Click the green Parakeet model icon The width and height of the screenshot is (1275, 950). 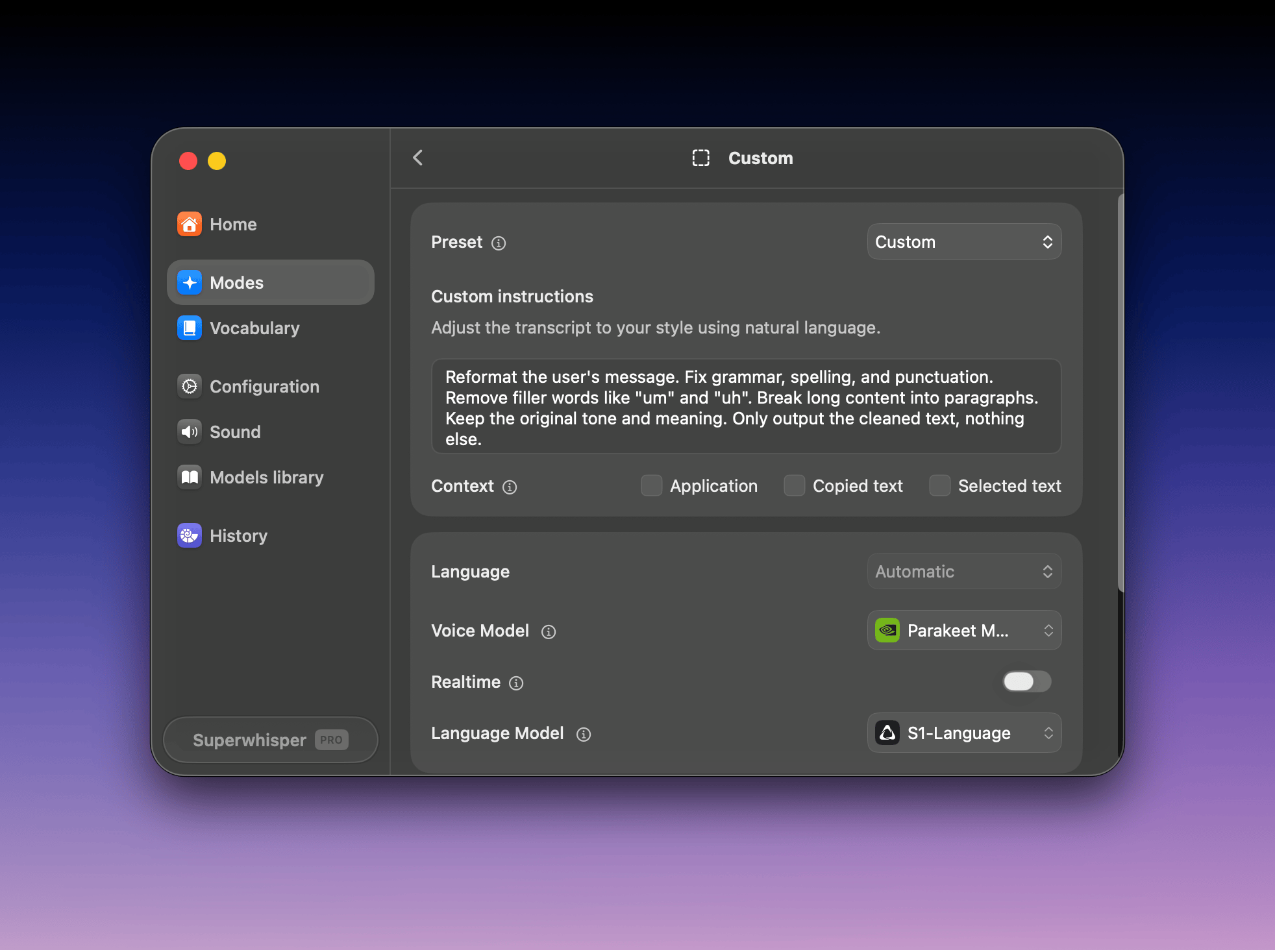click(x=887, y=631)
